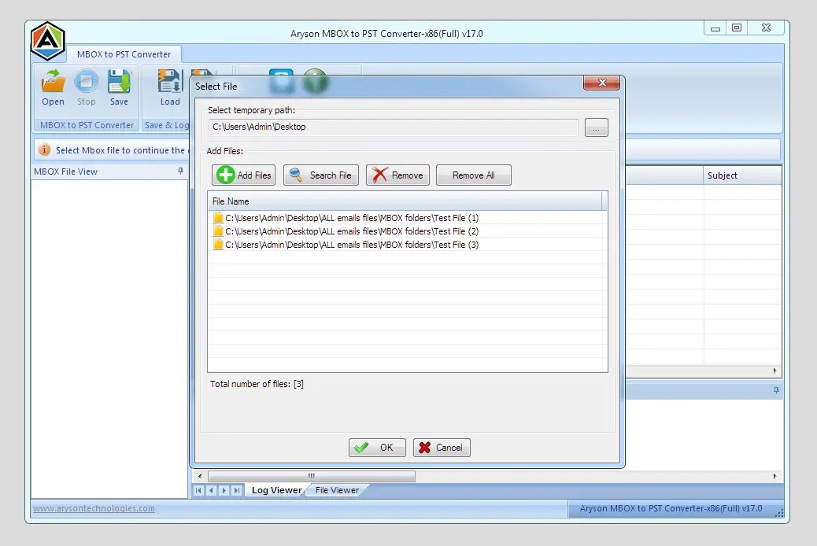
Task: Click the File Name column header
Action: click(x=405, y=201)
